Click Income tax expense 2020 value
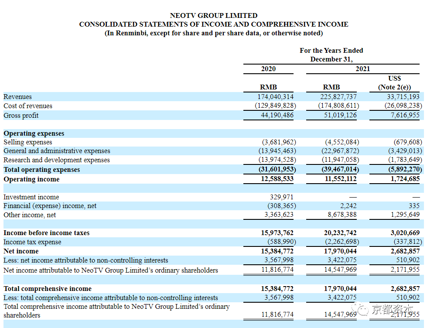Screen dimensions: 427x328 (282, 242)
